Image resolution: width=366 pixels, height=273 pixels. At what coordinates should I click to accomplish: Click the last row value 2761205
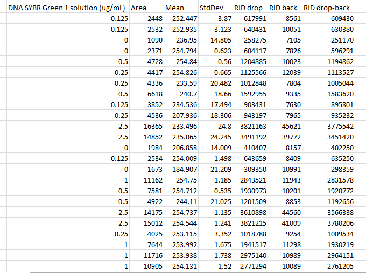[x=338, y=266]
